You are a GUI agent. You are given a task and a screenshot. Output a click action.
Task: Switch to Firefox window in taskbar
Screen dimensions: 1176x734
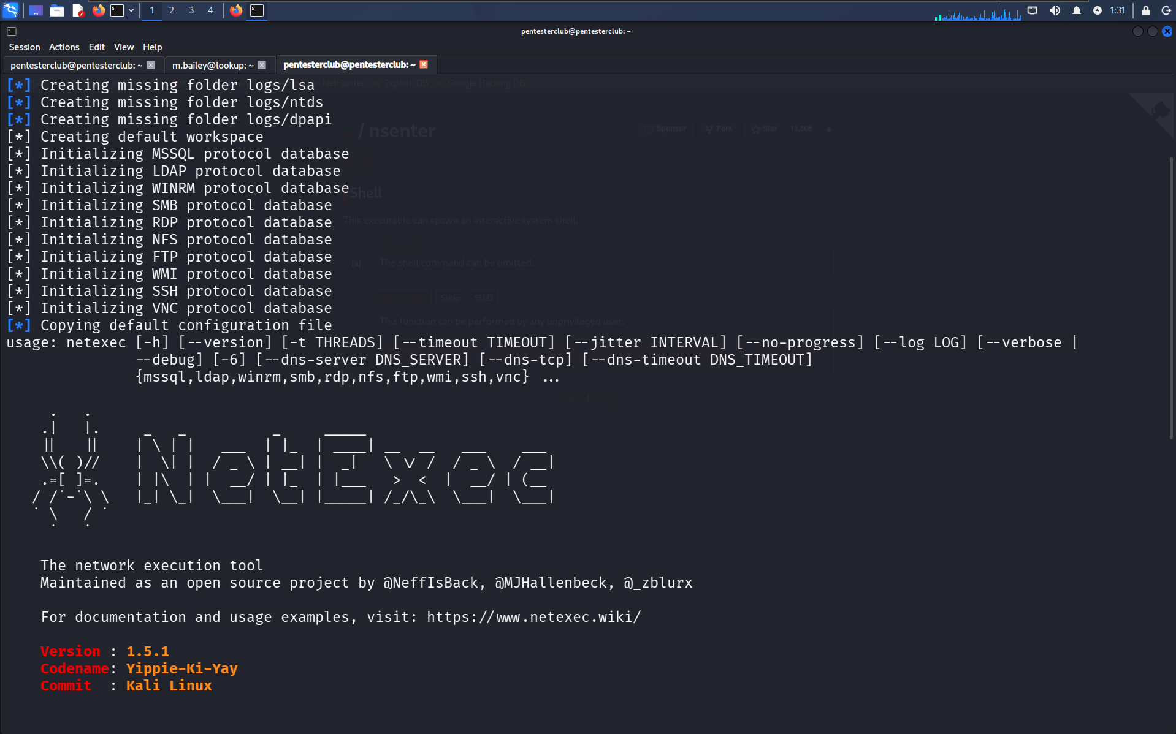click(236, 10)
